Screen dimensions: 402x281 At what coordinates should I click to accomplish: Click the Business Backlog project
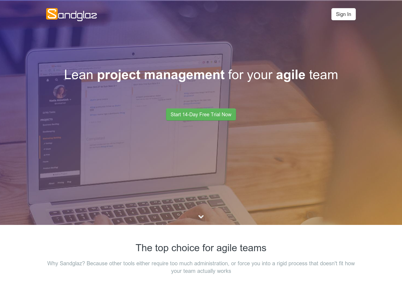[x=51, y=124]
